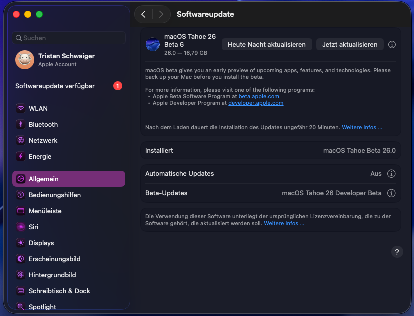Open the beta.apple.com link
Viewport: 414px width, 316px height.
pos(259,96)
